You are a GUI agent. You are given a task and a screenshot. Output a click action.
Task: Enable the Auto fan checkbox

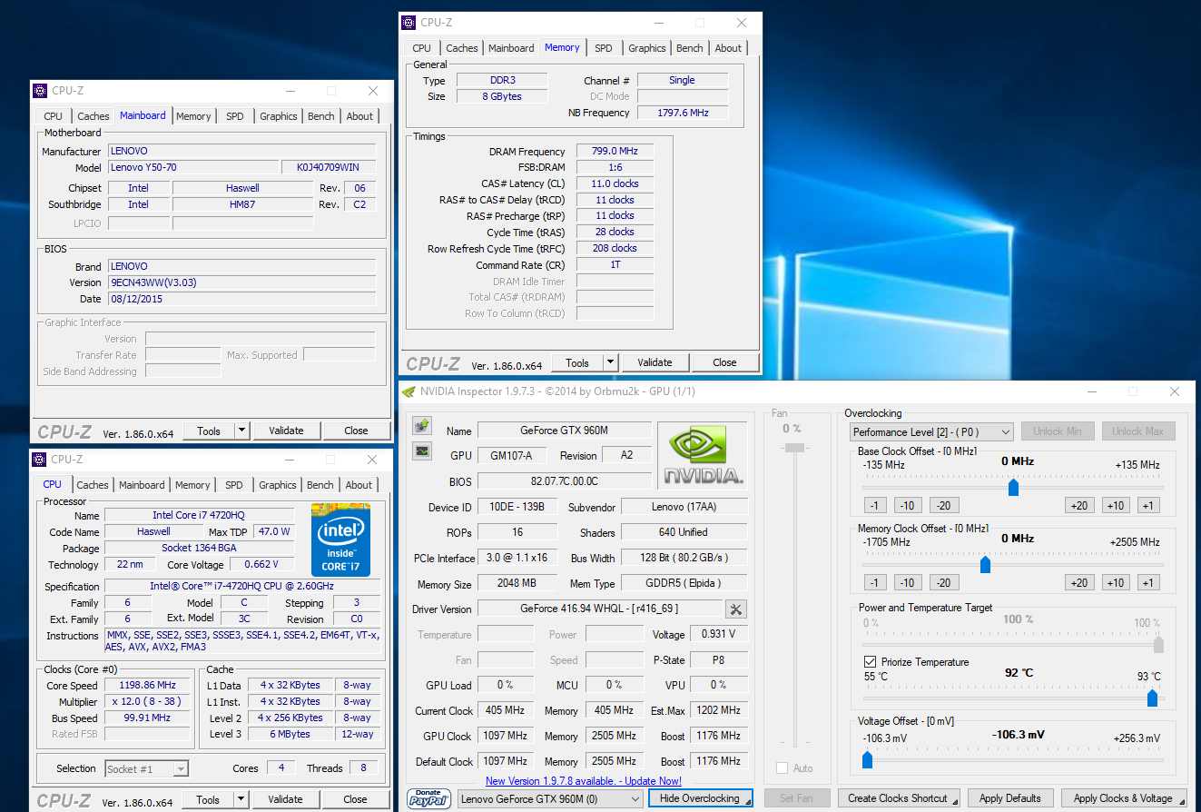tap(783, 768)
